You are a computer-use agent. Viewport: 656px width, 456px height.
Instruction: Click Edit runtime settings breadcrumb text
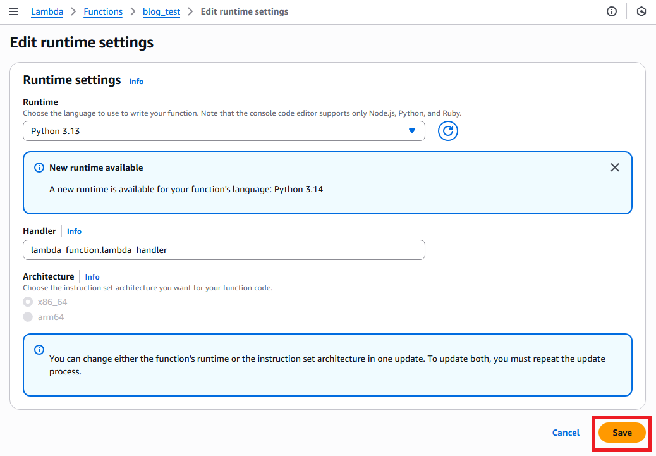[244, 12]
